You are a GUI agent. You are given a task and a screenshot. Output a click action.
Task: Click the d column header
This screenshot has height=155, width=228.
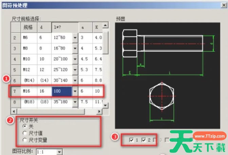[44, 27]
